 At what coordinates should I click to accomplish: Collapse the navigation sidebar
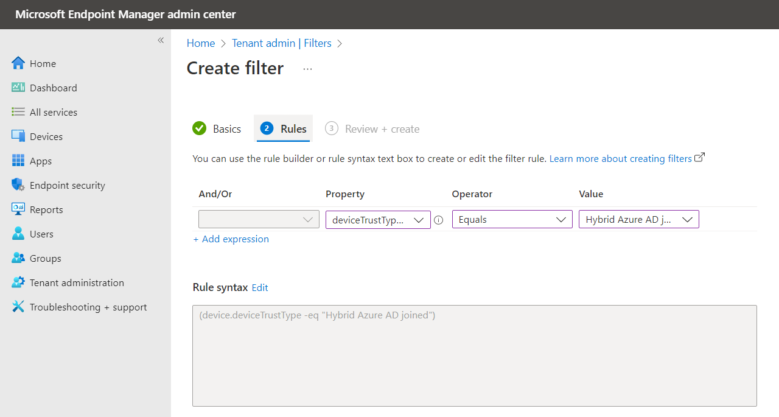(161, 40)
